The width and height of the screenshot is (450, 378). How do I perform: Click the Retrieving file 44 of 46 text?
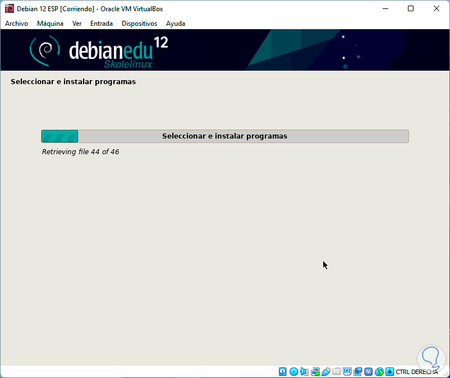point(80,152)
